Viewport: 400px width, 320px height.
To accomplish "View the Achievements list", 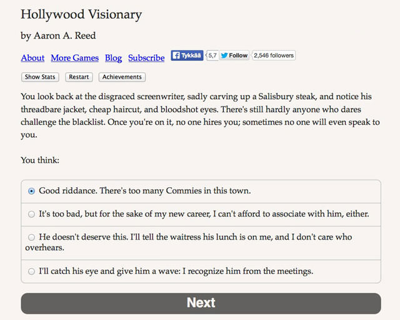I will [x=122, y=77].
